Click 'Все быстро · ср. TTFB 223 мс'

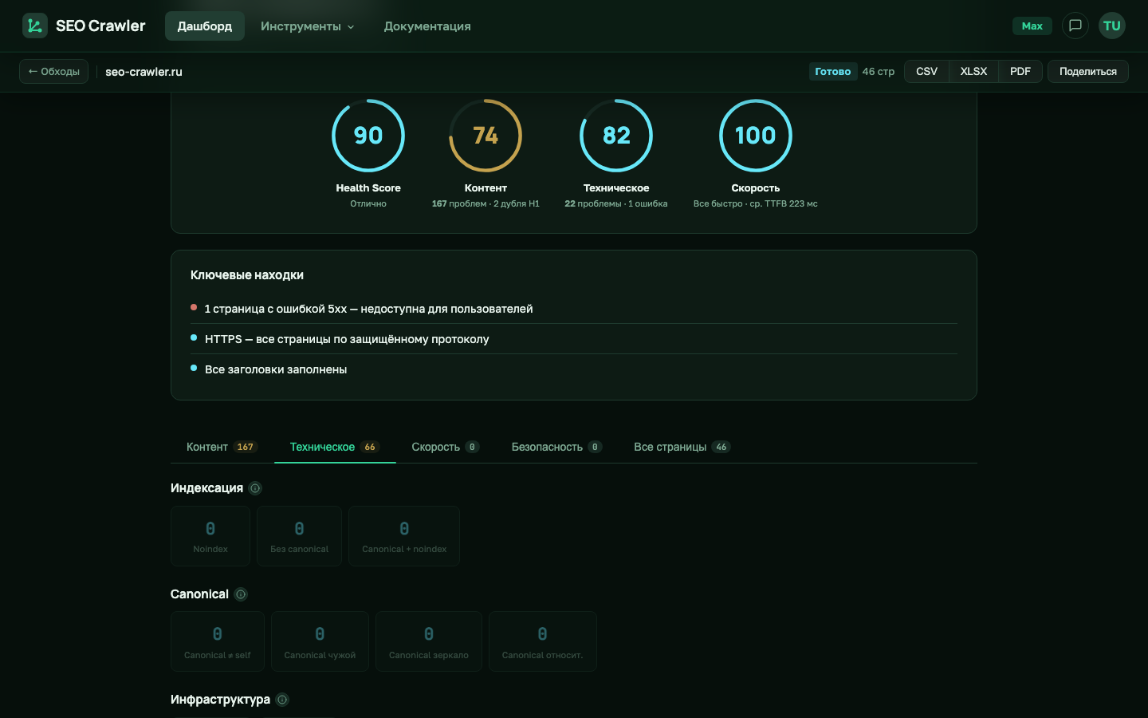756,203
